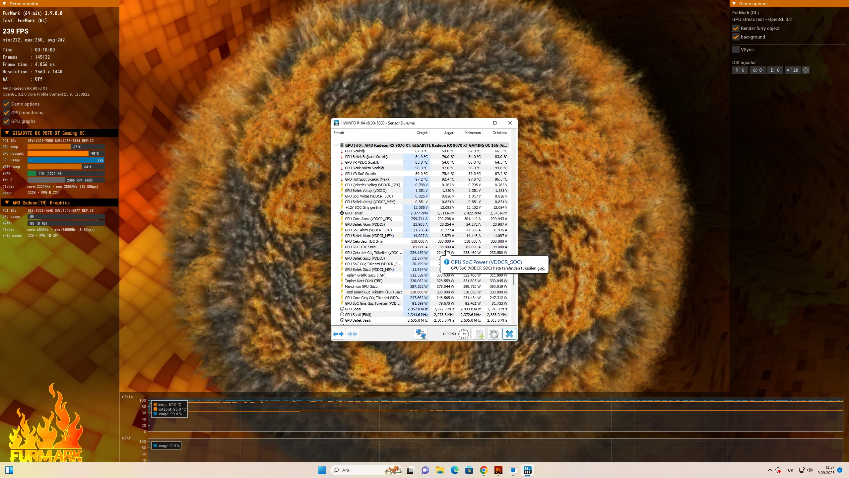Collapse the GPU [#0] sensor tree group
This screenshot has width=849, height=478.
click(336, 145)
